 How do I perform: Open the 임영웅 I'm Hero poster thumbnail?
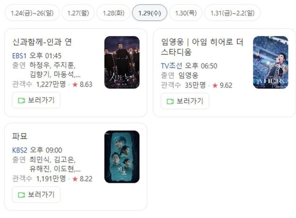coord(271,62)
